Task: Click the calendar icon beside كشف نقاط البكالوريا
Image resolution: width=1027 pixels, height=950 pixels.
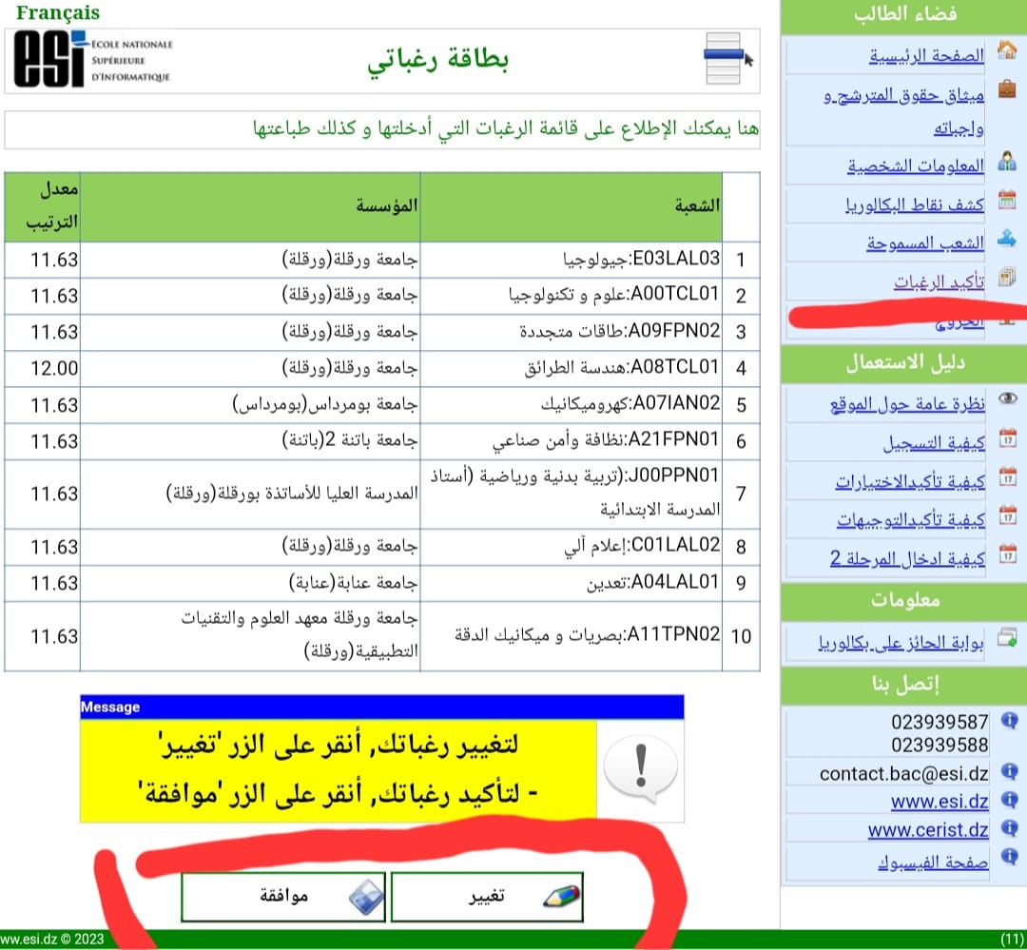Action: coord(1006,201)
